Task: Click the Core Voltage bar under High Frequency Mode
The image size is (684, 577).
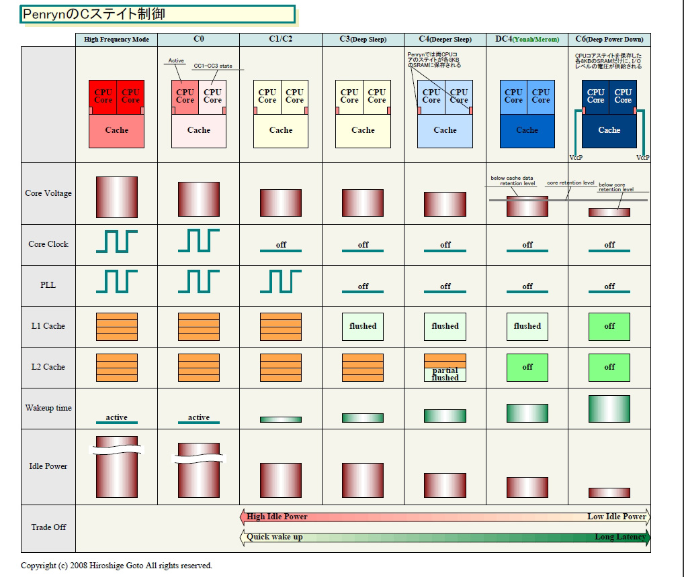Action: [x=116, y=197]
